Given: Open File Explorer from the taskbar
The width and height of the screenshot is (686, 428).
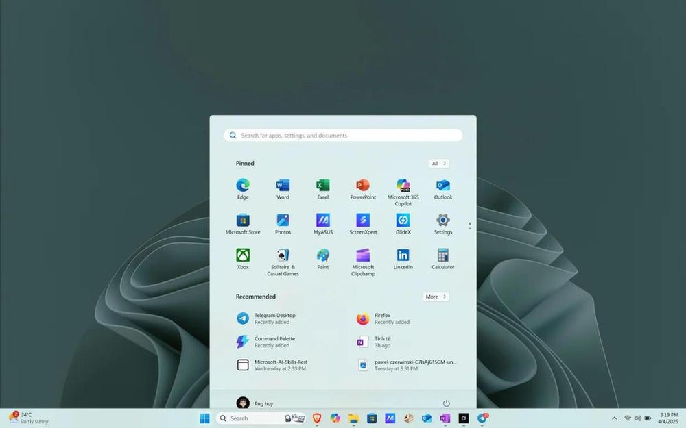Looking at the screenshot, I should 353,418.
